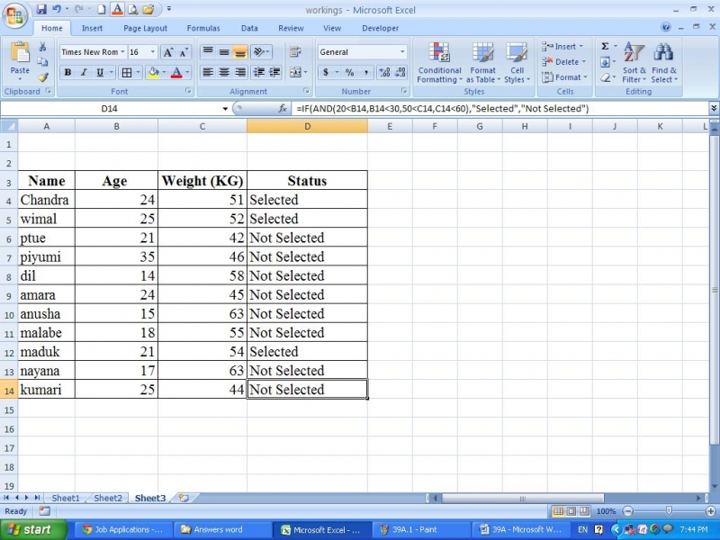The height and width of the screenshot is (540, 720).
Task: Switch to the Formulas ribbon tab
Action: click(x=202, y=28)
